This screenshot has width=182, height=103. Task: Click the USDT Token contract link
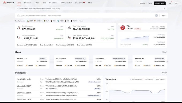(x=53, y=89)
